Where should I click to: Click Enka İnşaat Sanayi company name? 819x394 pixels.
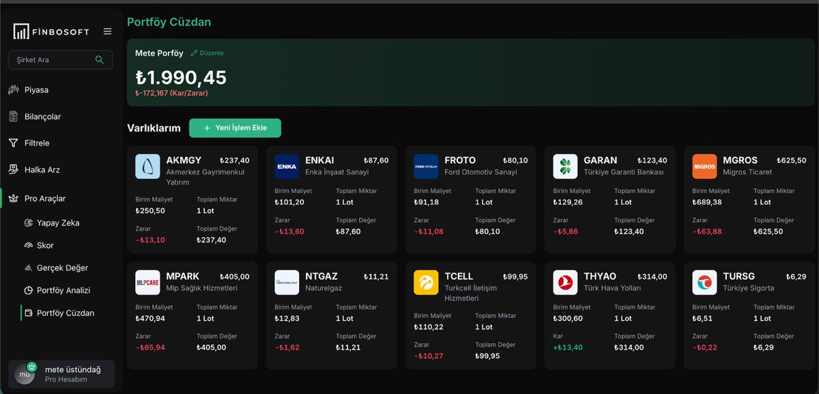coord(337,172)
